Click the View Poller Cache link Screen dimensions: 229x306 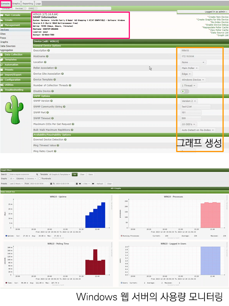tap(219, 30)
